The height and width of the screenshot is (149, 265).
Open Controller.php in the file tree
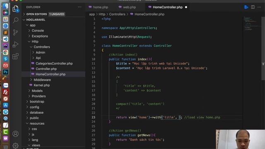pyautogui.click(x=46, y=69)
